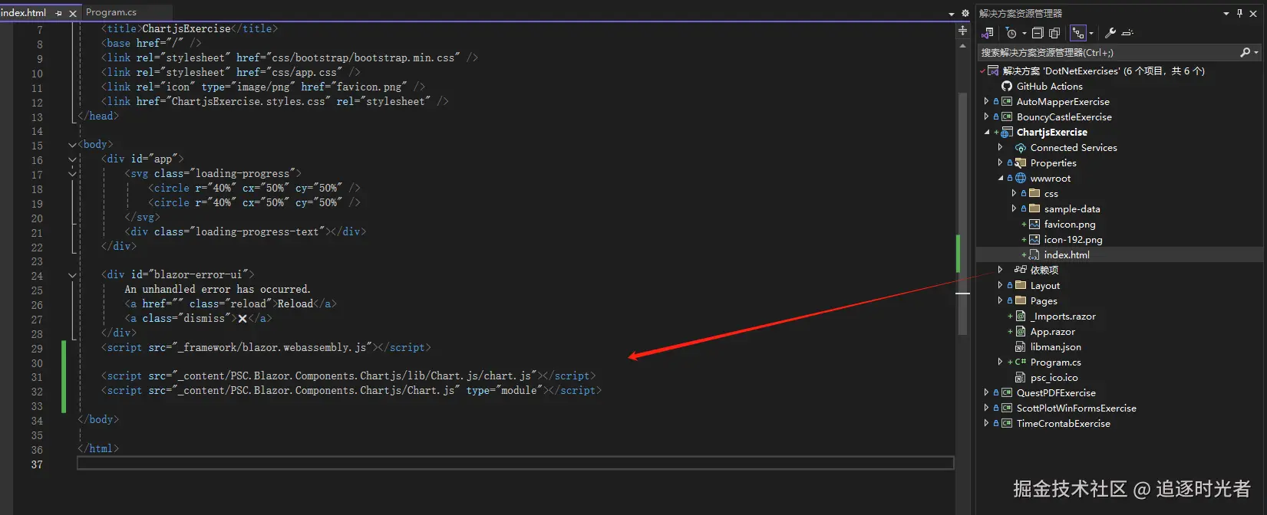Click the editor vertical scrollbar thumb

[x=962, y=215]
